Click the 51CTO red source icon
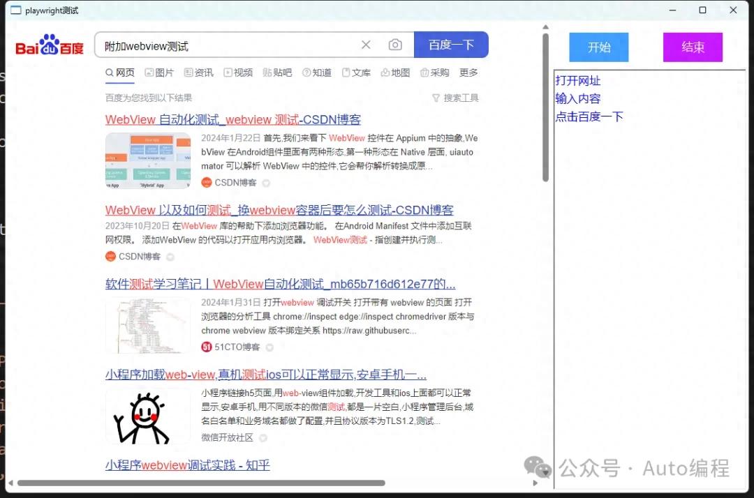754x498 pixels. click(x=206, y=347)
